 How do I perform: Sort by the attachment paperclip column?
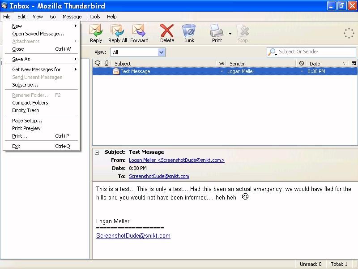[x=107, y=63]
